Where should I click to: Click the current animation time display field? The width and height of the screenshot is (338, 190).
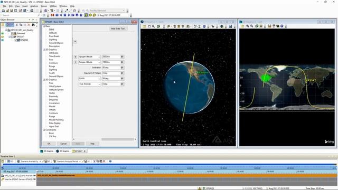(x=114, y=15)
